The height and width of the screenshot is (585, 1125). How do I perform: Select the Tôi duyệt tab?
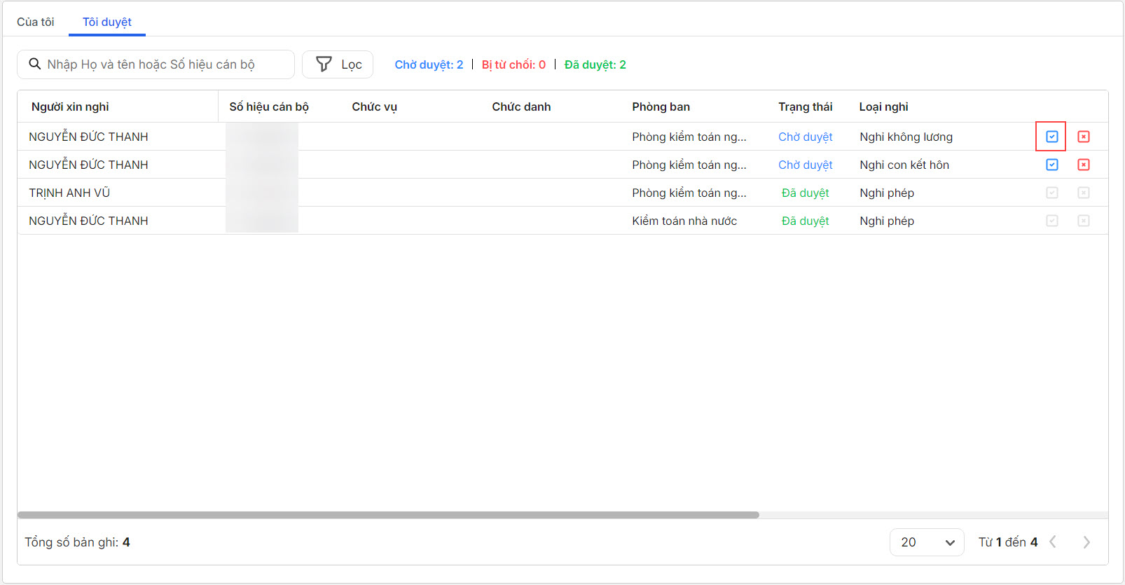click(x=107, y=22)
